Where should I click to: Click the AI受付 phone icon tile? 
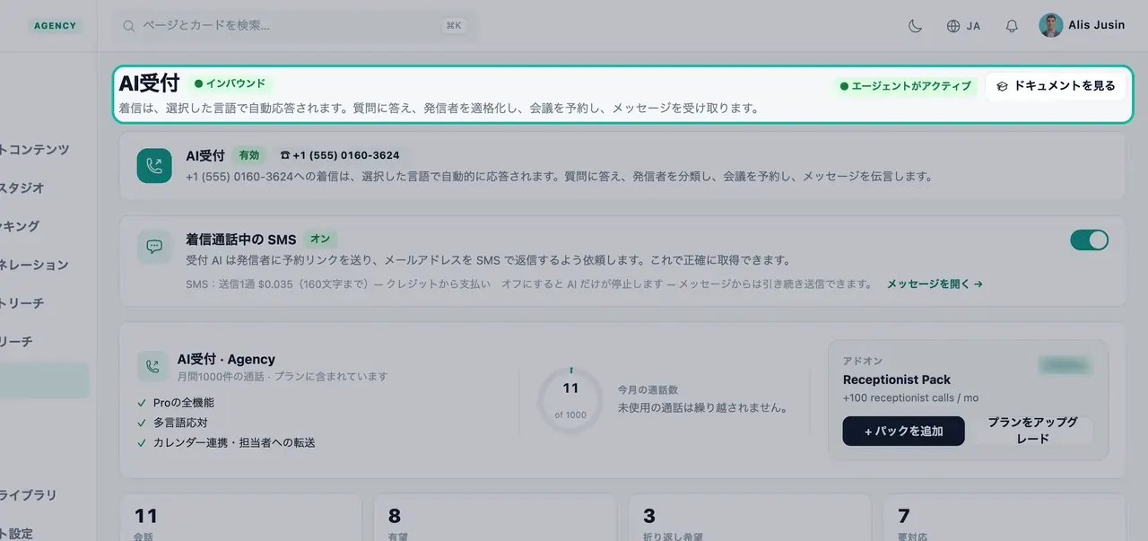pos(154,166)
